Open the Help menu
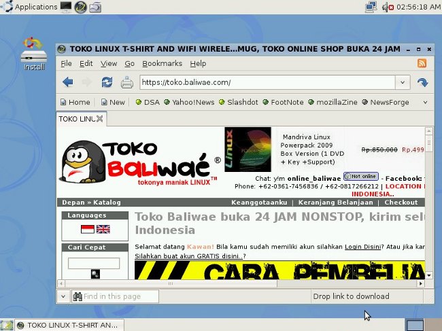Image resolution: width=442 pixels, height=331 pixels. click(x=198, y=64)
